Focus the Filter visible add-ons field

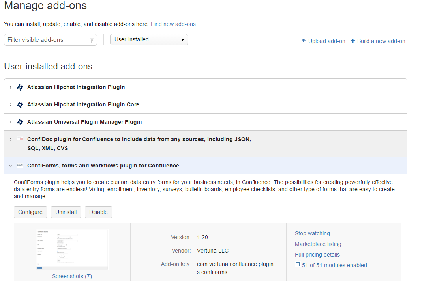click(51, 40)
